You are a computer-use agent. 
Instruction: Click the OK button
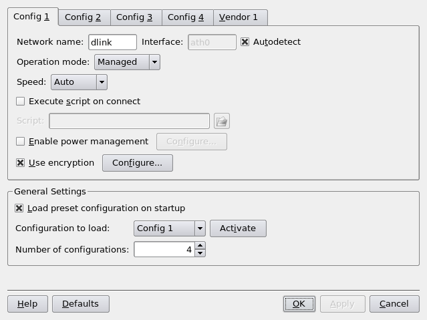click(x=299, y=304)
